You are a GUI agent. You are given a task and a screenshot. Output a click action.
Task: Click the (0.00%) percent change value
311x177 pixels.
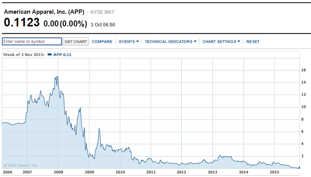point(73,24)
